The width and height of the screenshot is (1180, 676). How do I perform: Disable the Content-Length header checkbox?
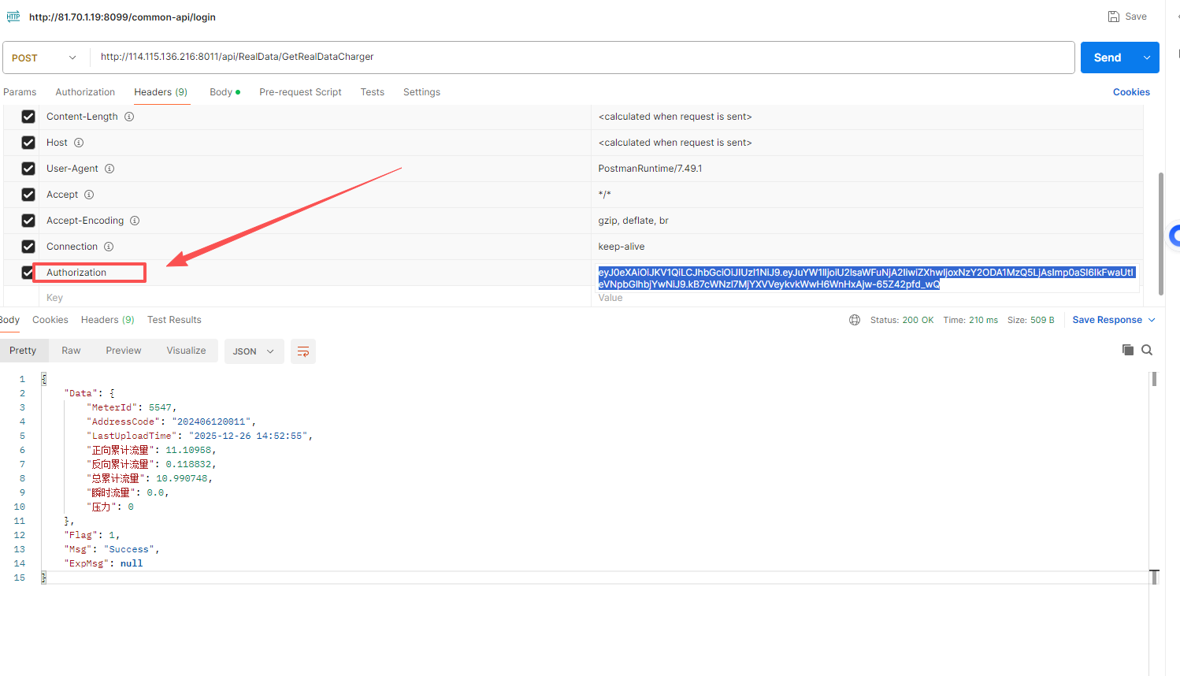[x=28, y=117]
